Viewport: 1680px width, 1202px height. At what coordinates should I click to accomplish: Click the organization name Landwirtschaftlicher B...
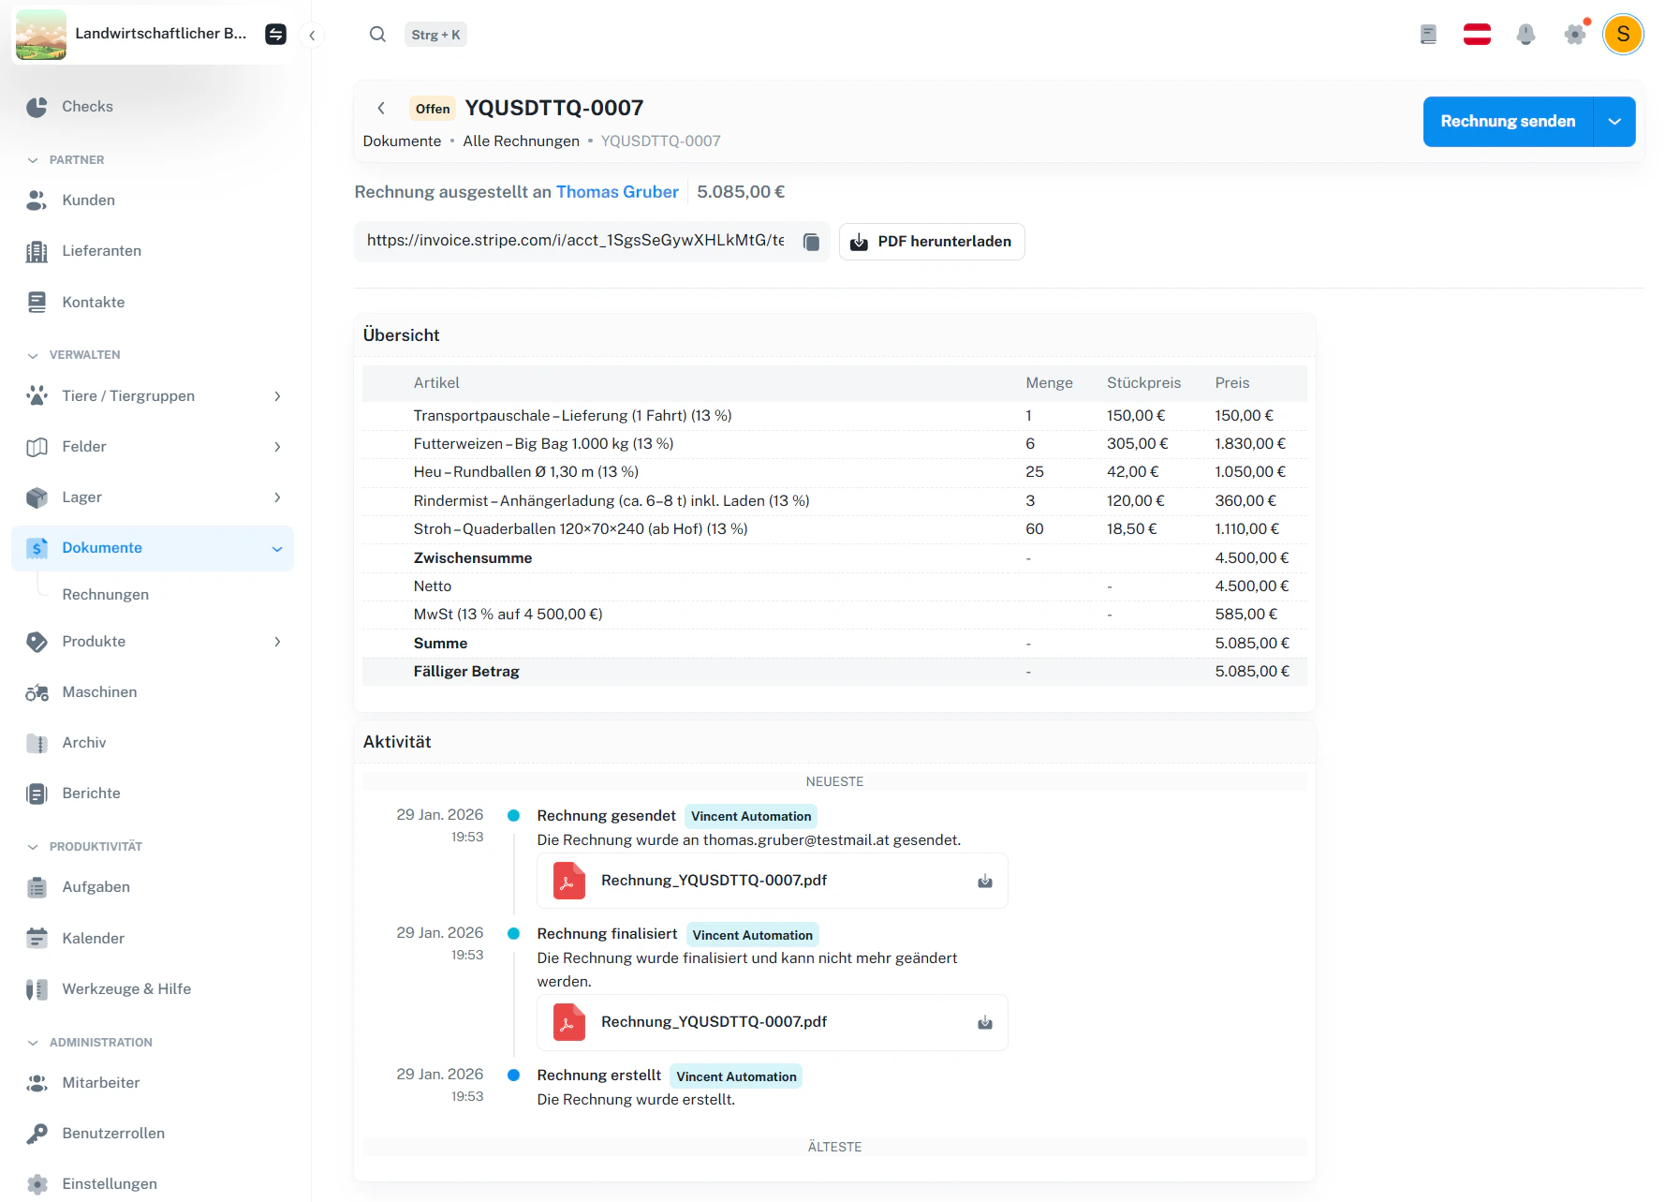160,34
